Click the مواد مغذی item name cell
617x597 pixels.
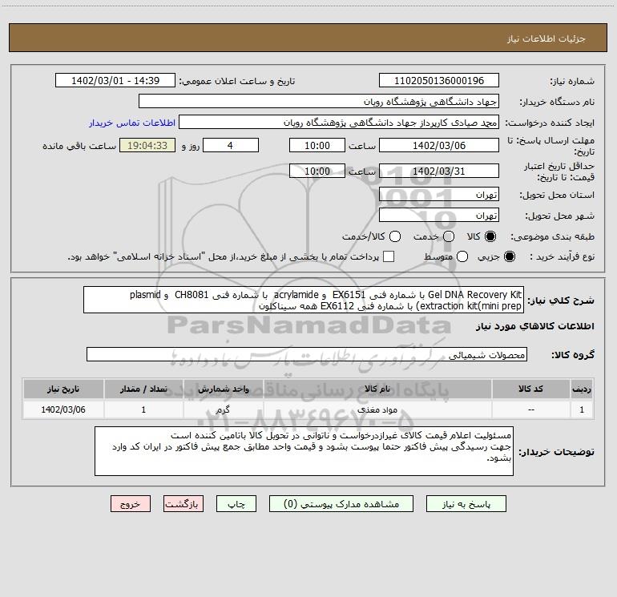tap(377, 409)
